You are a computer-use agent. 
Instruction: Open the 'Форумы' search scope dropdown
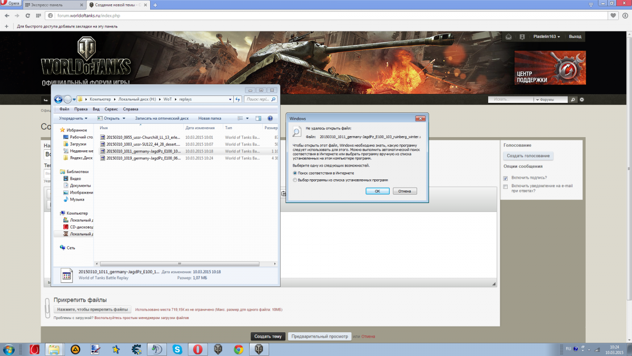550,99
